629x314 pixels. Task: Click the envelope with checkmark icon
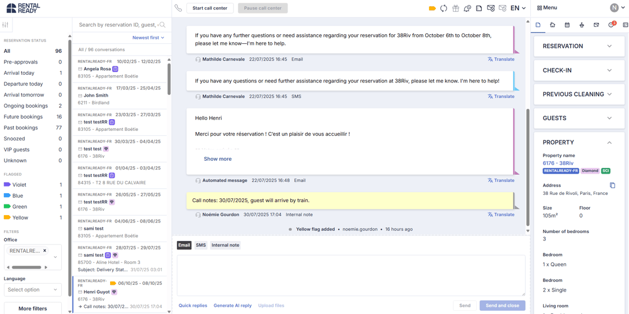(x=503, y=8)
